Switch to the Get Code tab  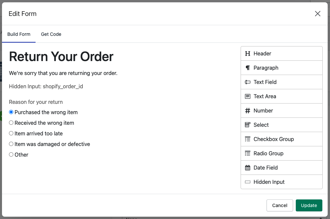[x=51, y=34]
